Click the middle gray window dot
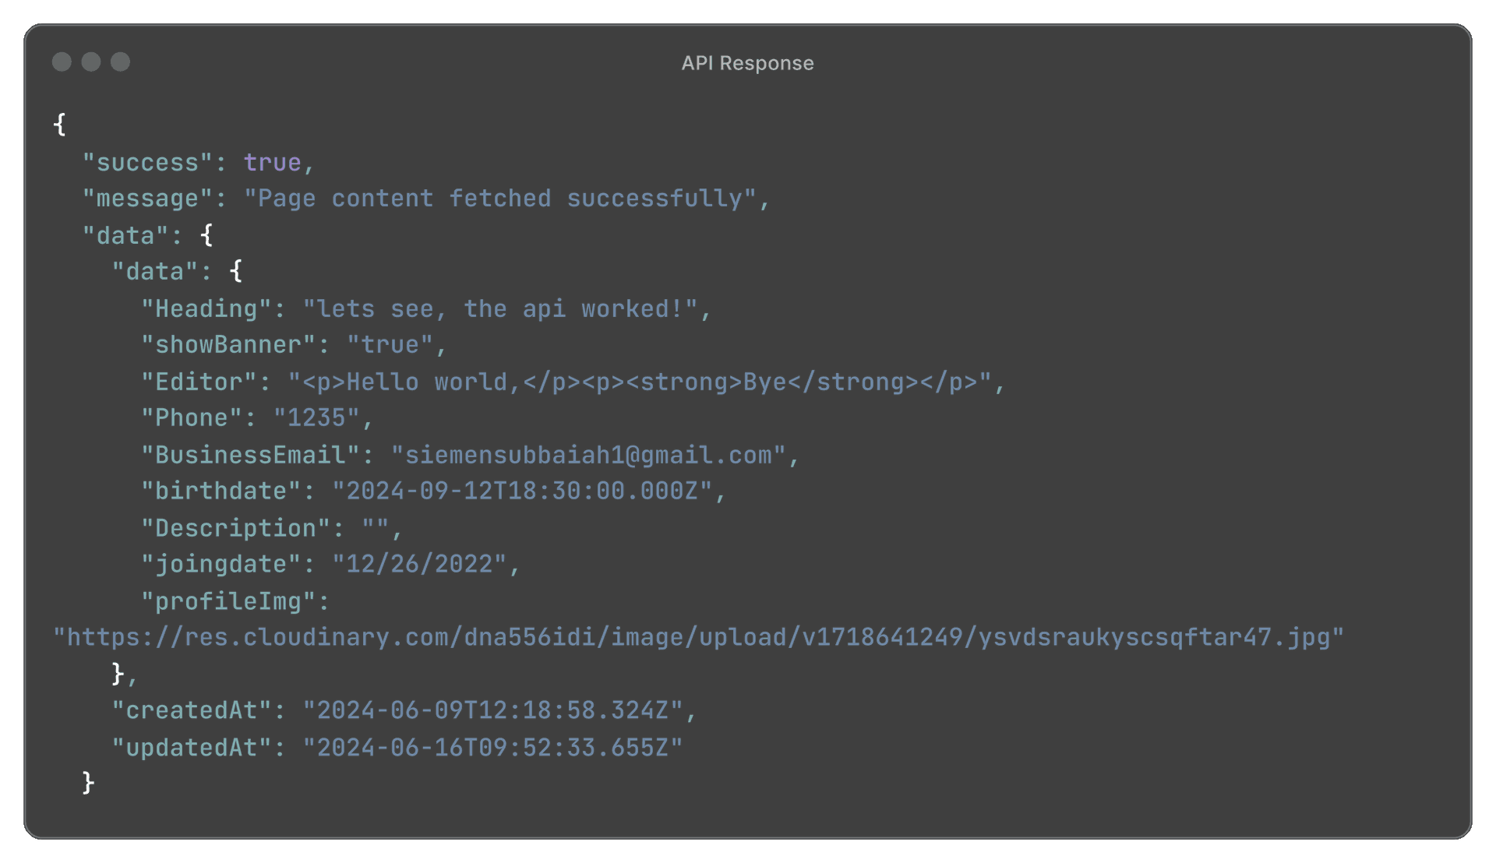 pos(91,62)
